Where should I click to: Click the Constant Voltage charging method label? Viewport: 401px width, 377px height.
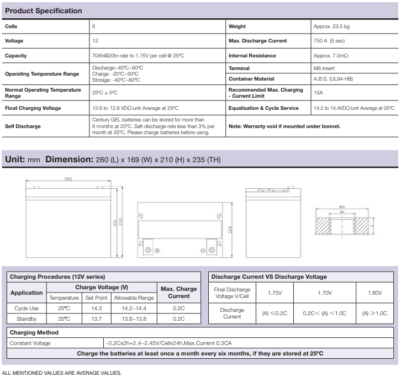(x=30, y=343)
